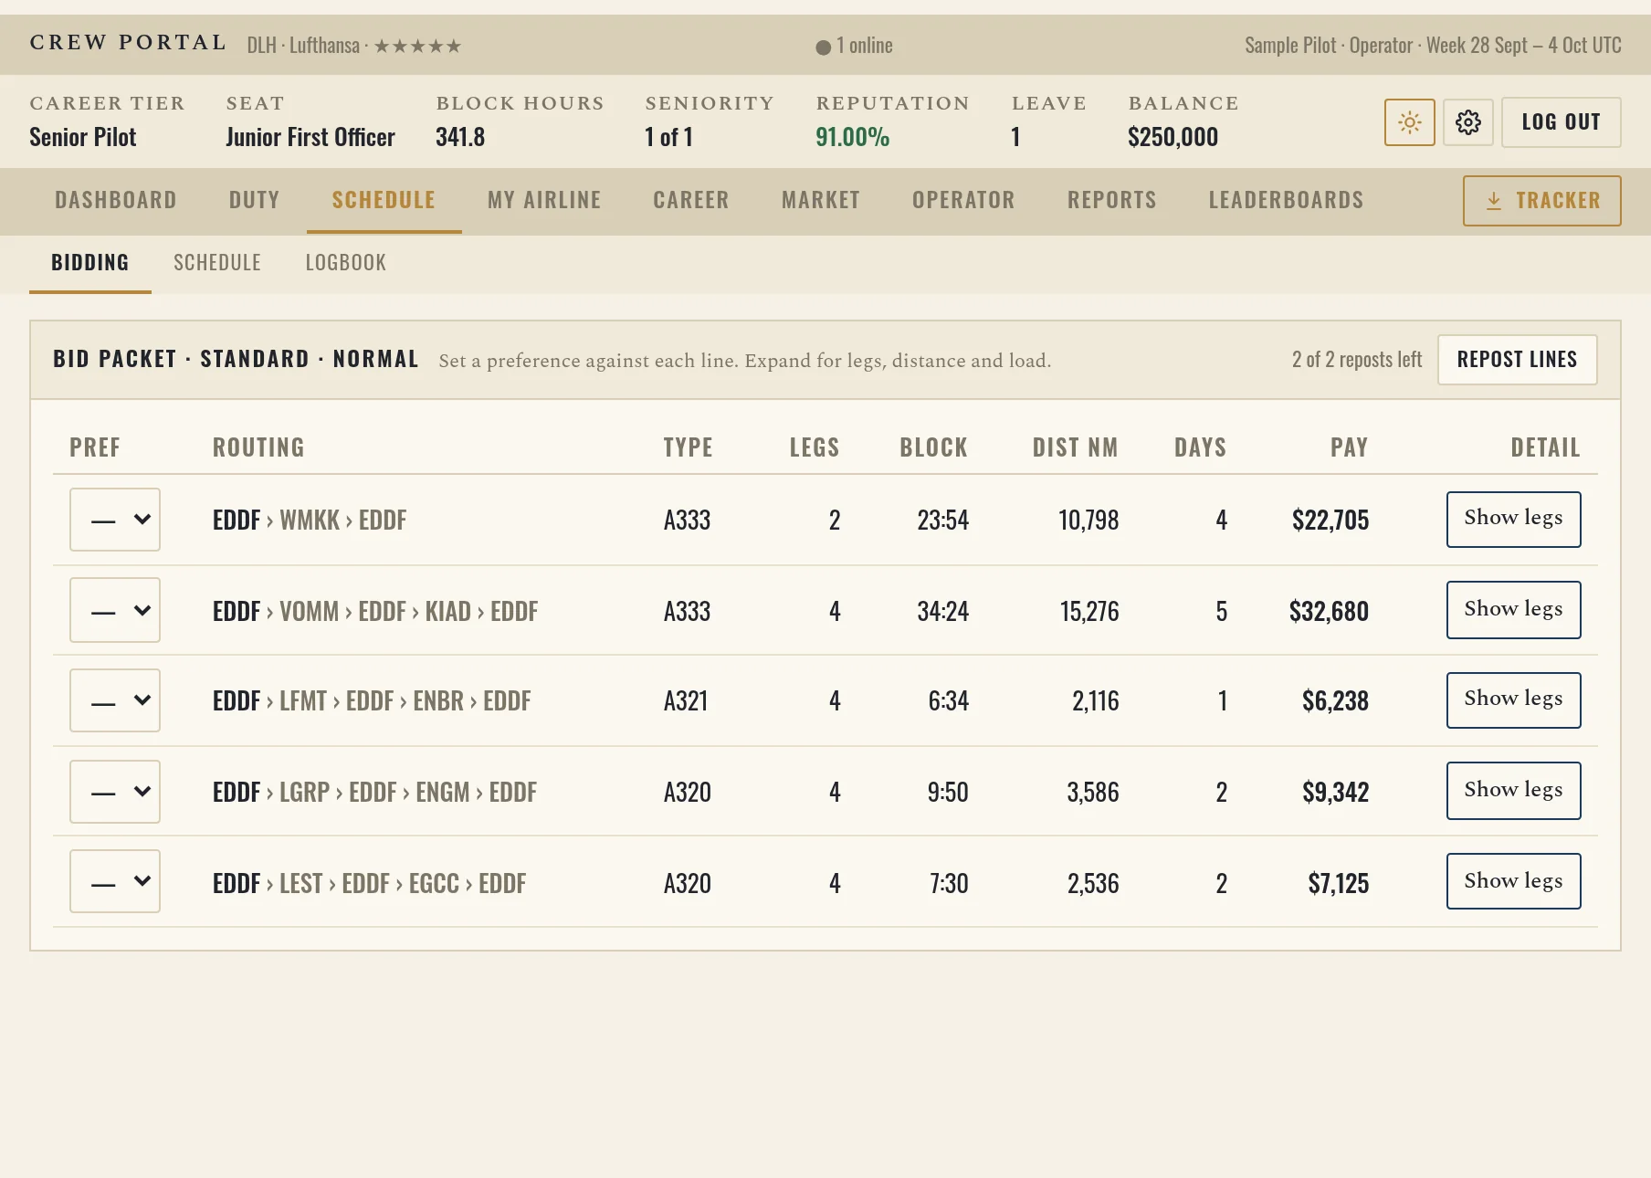Toggle the light theme sun icon
1651x1178 pixels.
coord(1409,122)
